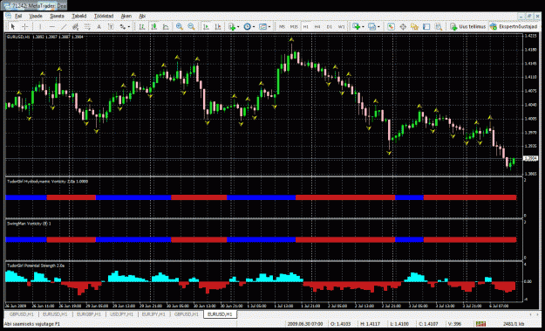This screenshot has height=331, width=545.
Task: Open the Tööriistad menu
Action: click(x=104, y=16)
